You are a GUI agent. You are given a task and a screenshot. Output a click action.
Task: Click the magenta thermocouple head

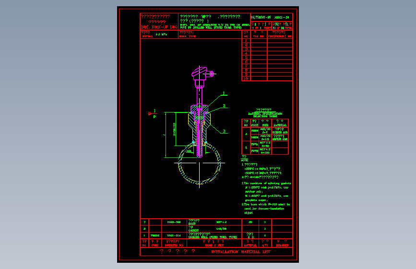[x=202, y=73]
